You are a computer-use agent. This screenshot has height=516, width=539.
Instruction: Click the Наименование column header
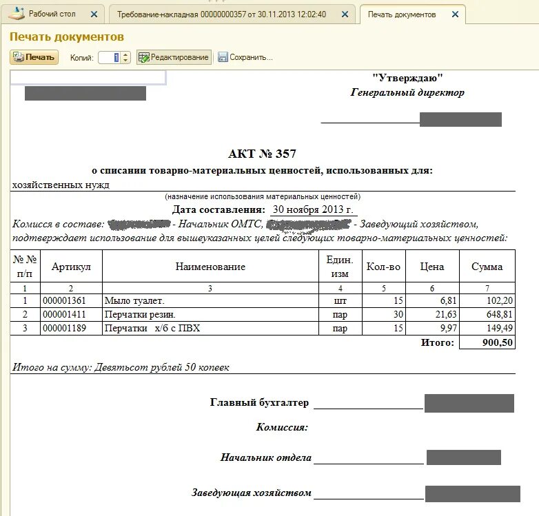[210, 266]
